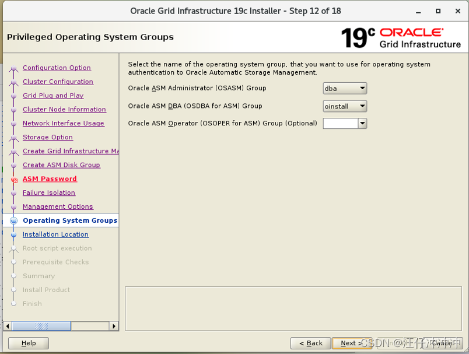The image size is (469, 354).
Task: Click the Help button
Action: tap(29, 343)
